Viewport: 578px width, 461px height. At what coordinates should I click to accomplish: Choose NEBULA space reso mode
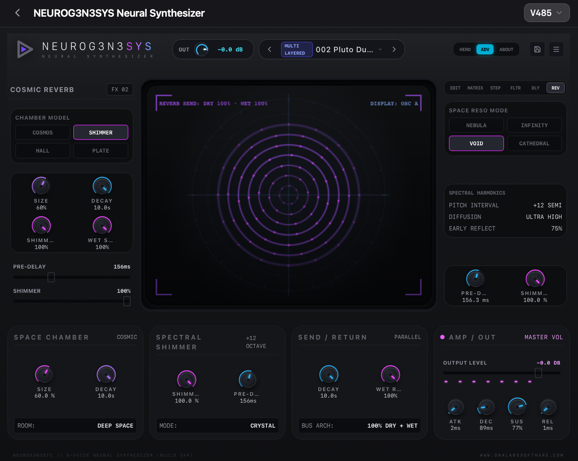(476, 125)
